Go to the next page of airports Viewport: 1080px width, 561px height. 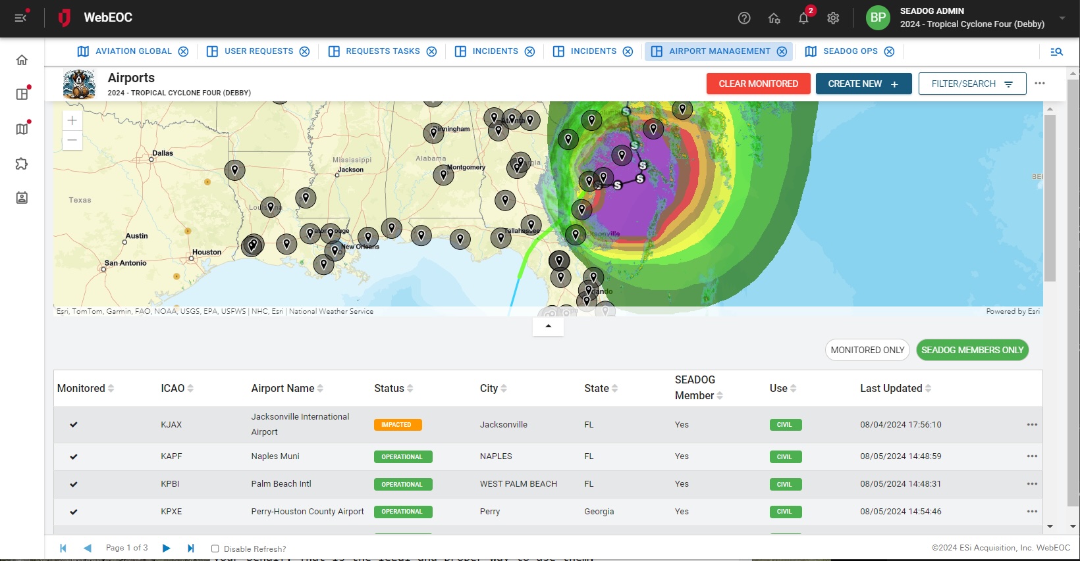tap(167, 548)
